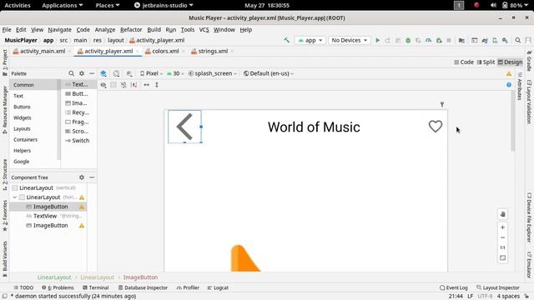Click the expand vertically arrow icon
Viewport: 534px width, 300px height.
click(157, 85)
